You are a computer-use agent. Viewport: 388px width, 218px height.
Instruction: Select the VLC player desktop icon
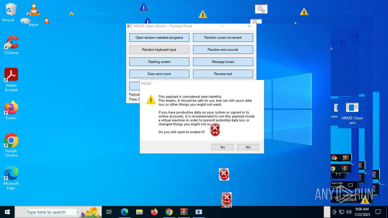[34, 14]
